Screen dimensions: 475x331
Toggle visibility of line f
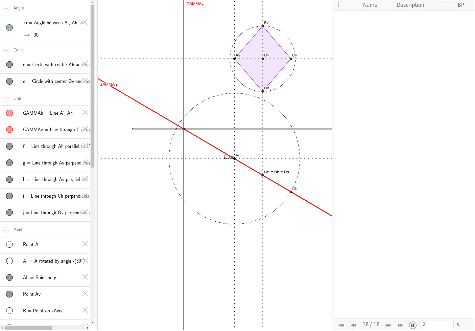[9, 146]
